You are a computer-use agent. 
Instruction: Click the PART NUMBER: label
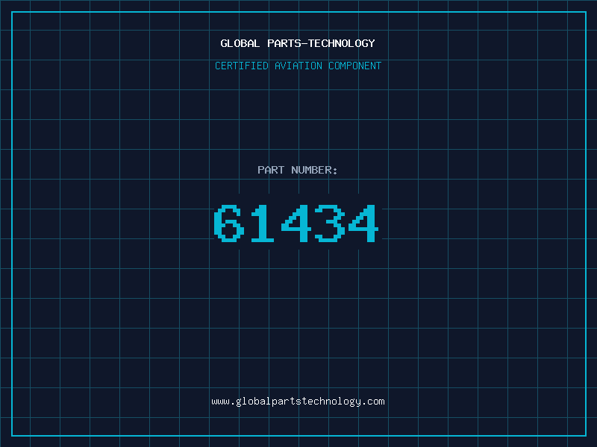coord(297,170)
